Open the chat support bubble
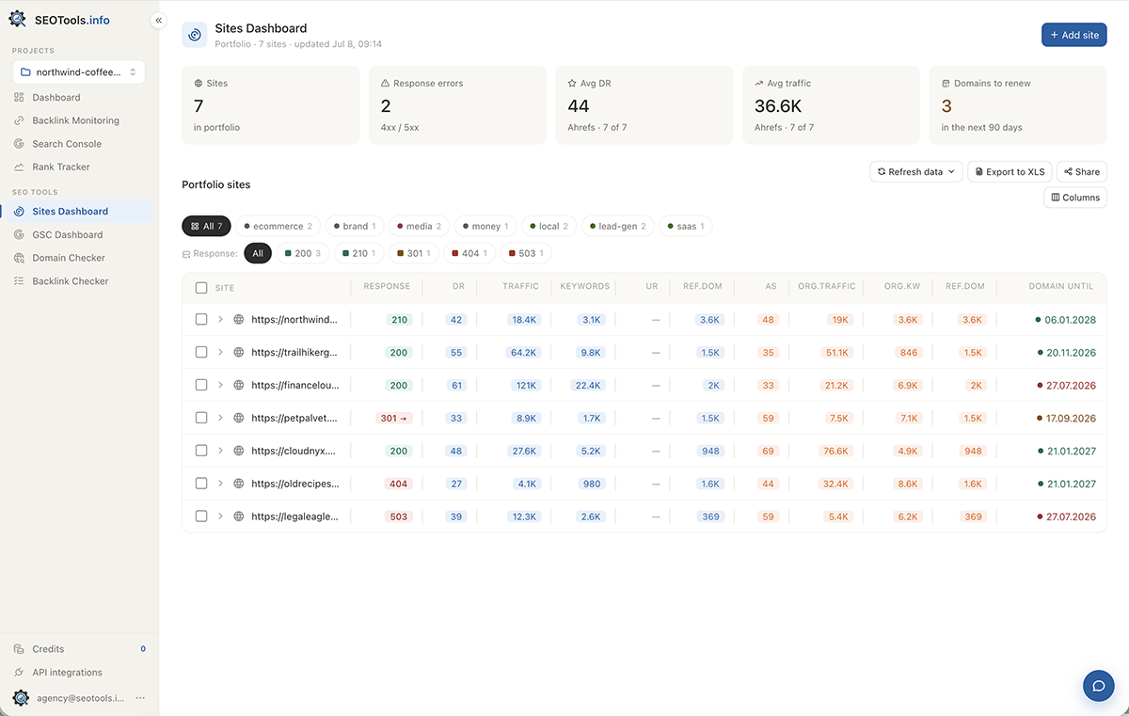Screen dimensions: 1129x716 [x=1098, y=685]
